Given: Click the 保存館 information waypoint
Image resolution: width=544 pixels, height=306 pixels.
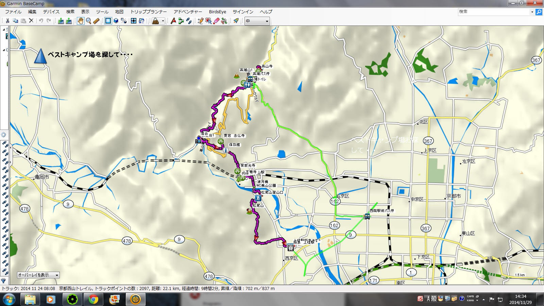Looking at the screenshot, I should (x=226, y=150).
